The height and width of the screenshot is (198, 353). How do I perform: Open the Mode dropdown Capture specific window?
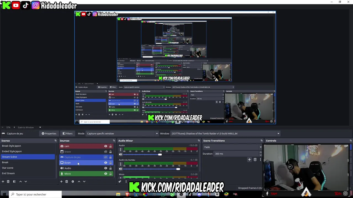122,133
